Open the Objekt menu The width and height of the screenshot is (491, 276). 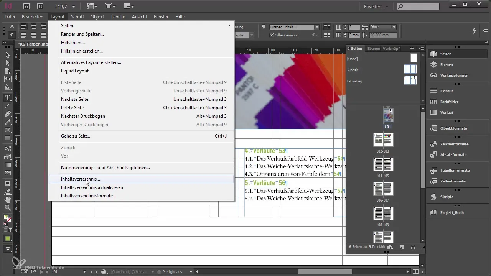[97, 17]
